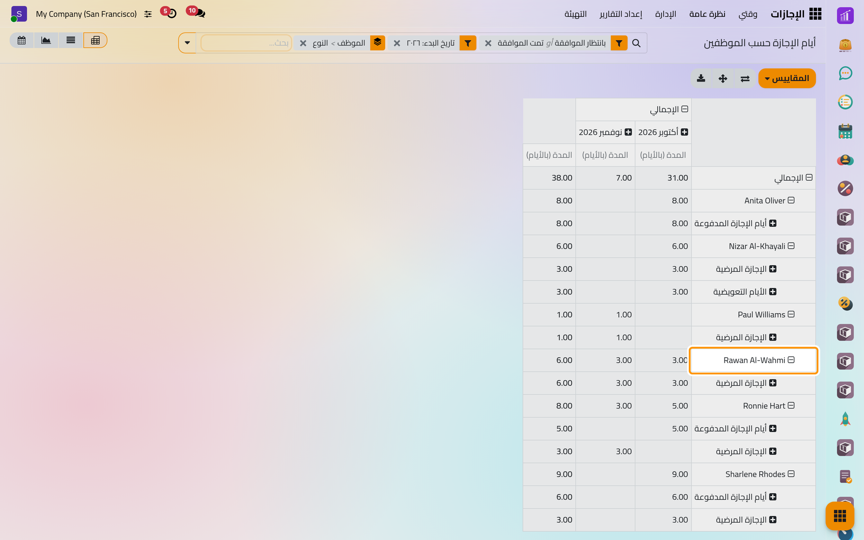Collapse the Sharlene Rhodes row
Image resolution: width=864 pixels, height=540 pixels.
(x=791, y=474)
